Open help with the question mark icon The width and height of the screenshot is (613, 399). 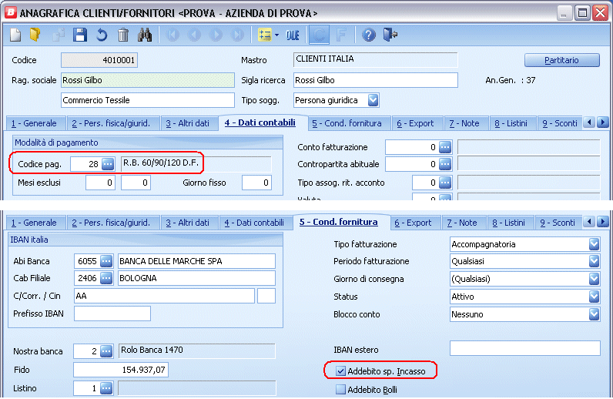click(x=368, y=35)
